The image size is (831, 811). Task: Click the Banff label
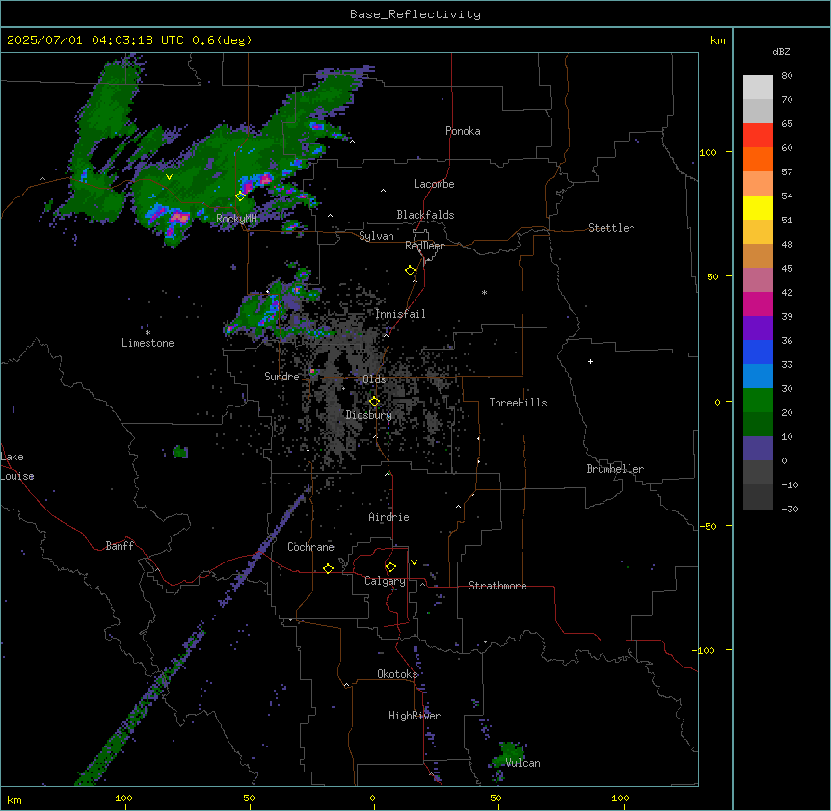[x=120, y=546]
